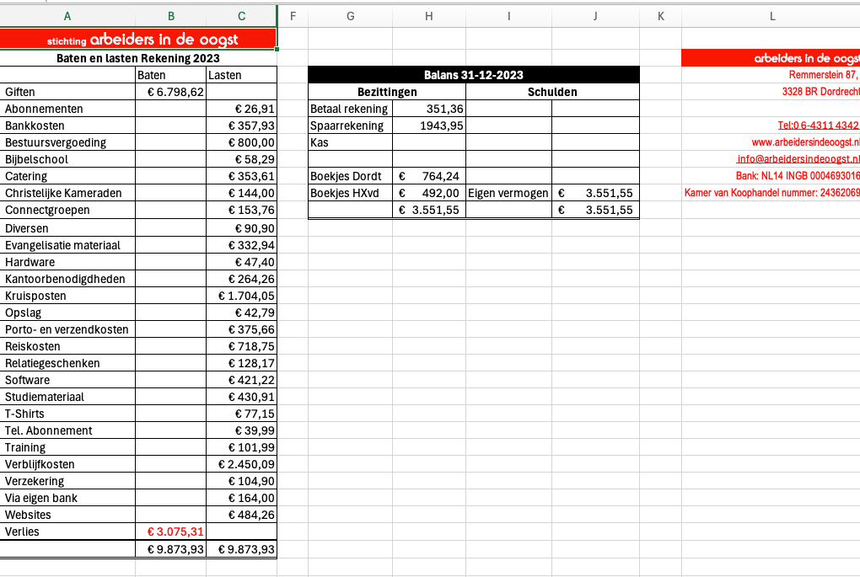This screenshot has height=577, width=860.
Task: Click the 'Balans 31-12-2023' black header
Action: pos(474,75)
